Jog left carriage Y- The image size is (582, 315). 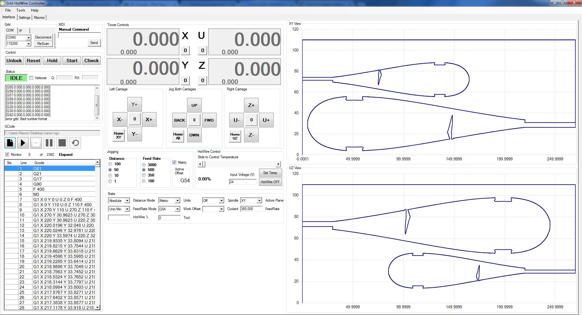coord(134,134)
